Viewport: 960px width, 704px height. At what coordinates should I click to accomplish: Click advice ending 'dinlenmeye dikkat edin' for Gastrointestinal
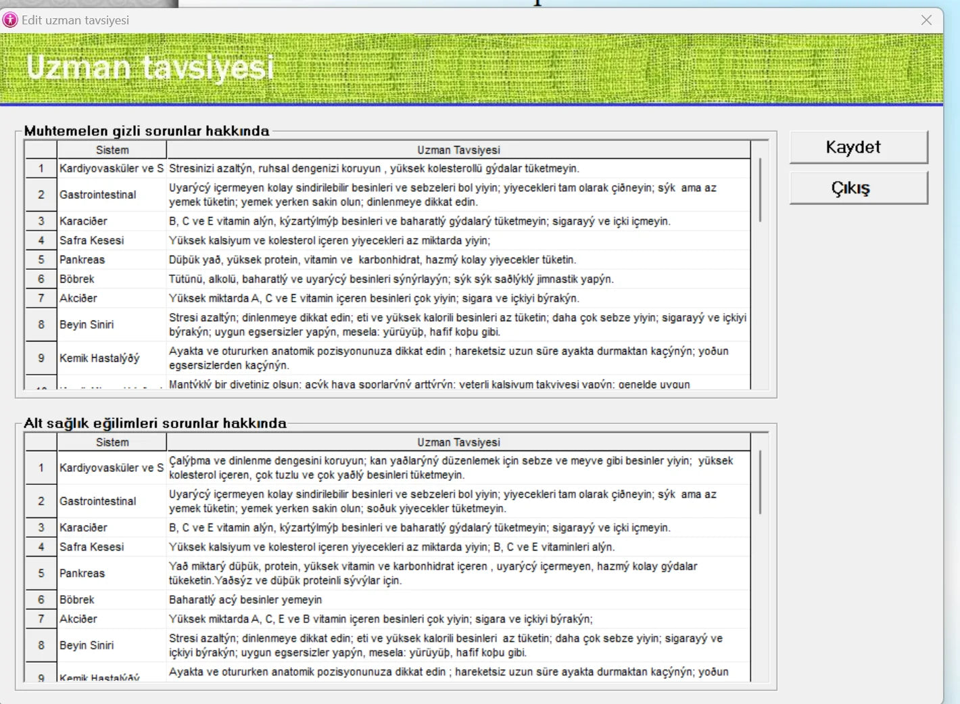tap(458, 195)
